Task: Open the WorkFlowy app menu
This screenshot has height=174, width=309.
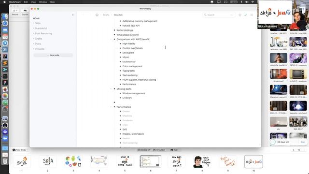Action: tap(15, 2)
